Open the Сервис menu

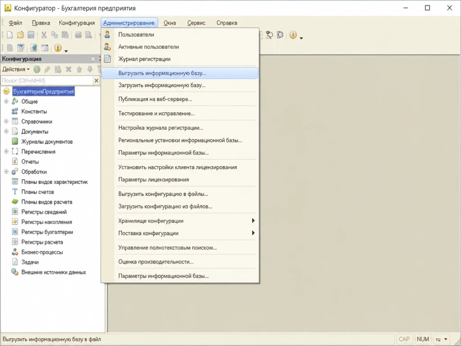click(x=196, y=23)
